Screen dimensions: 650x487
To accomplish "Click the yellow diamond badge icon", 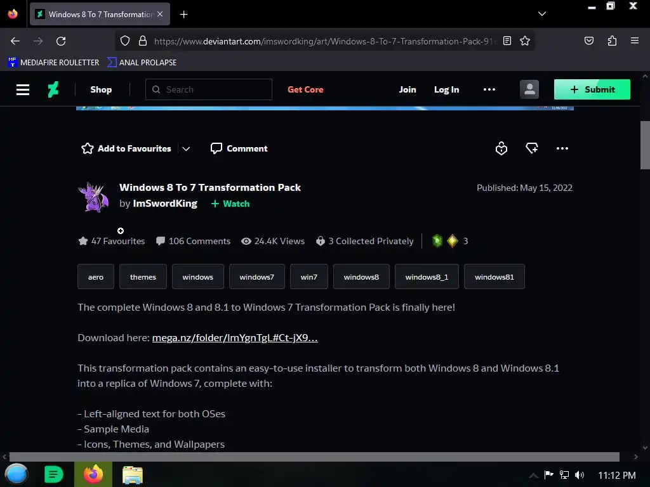I will 452,241.
